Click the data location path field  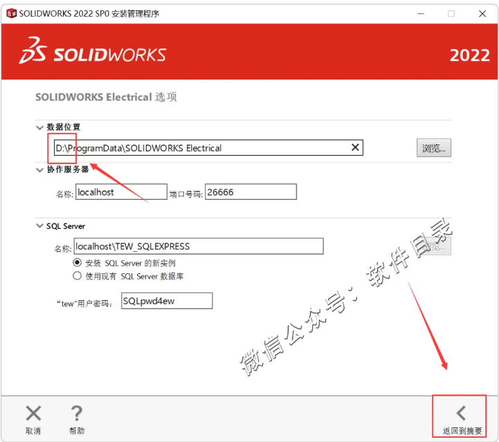208,148
